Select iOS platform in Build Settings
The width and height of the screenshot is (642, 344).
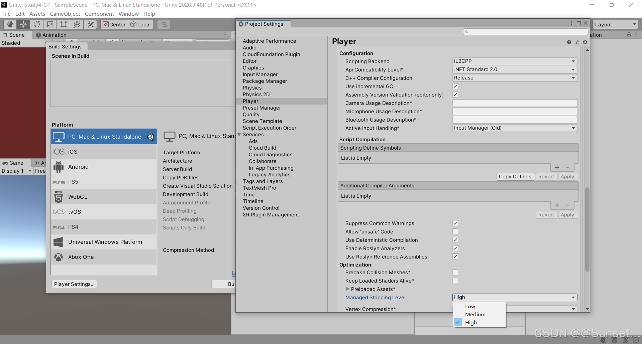point(104,152)
